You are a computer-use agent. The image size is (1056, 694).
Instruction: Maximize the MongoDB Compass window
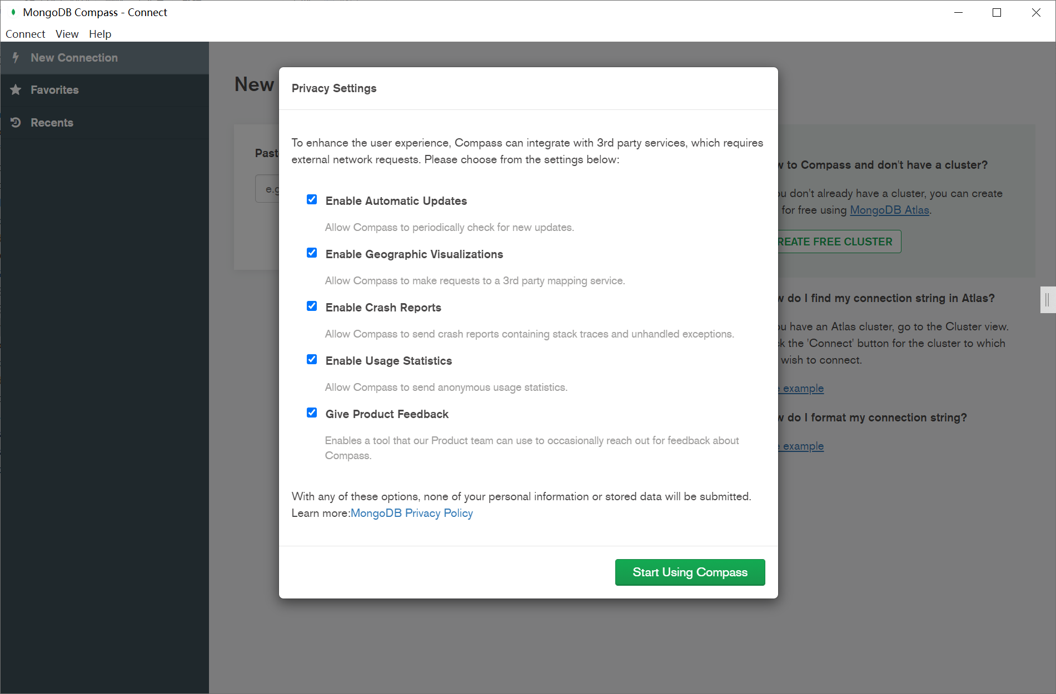997,12
